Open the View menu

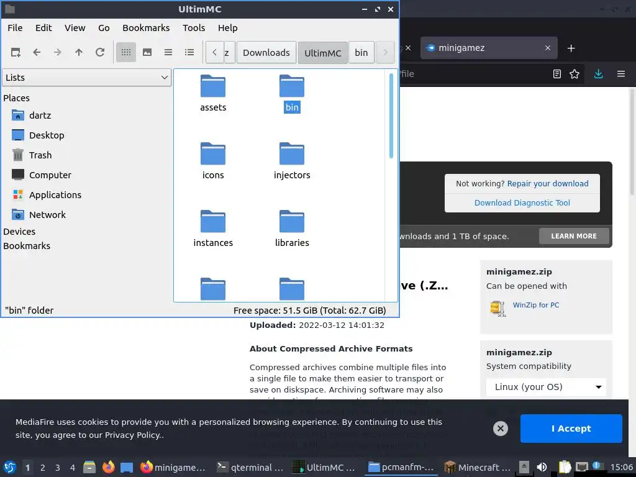75,28
